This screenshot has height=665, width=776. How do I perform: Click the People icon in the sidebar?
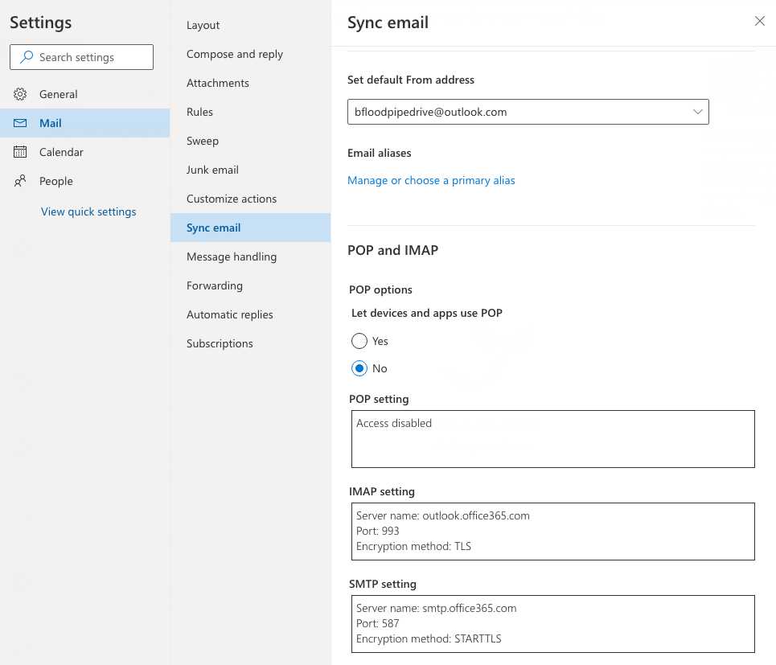[20, 181]
